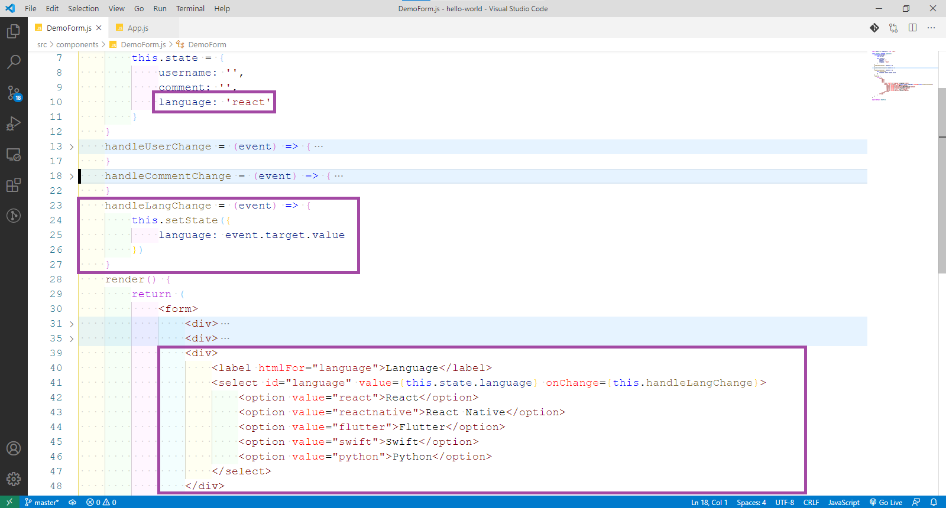Click the code minimap preview

(902, 76)
